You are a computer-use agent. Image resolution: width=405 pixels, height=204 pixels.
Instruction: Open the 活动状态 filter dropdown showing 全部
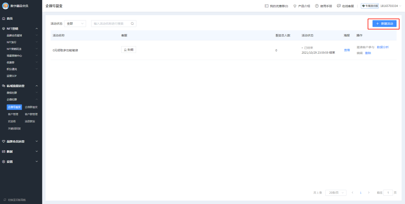(x=75, y=23)
